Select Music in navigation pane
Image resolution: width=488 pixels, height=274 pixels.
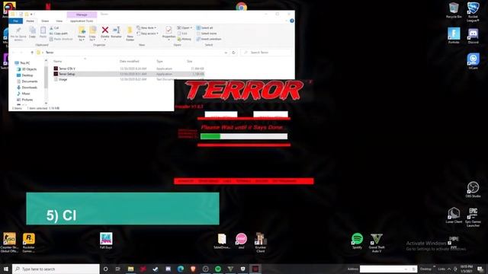(24, 93)
